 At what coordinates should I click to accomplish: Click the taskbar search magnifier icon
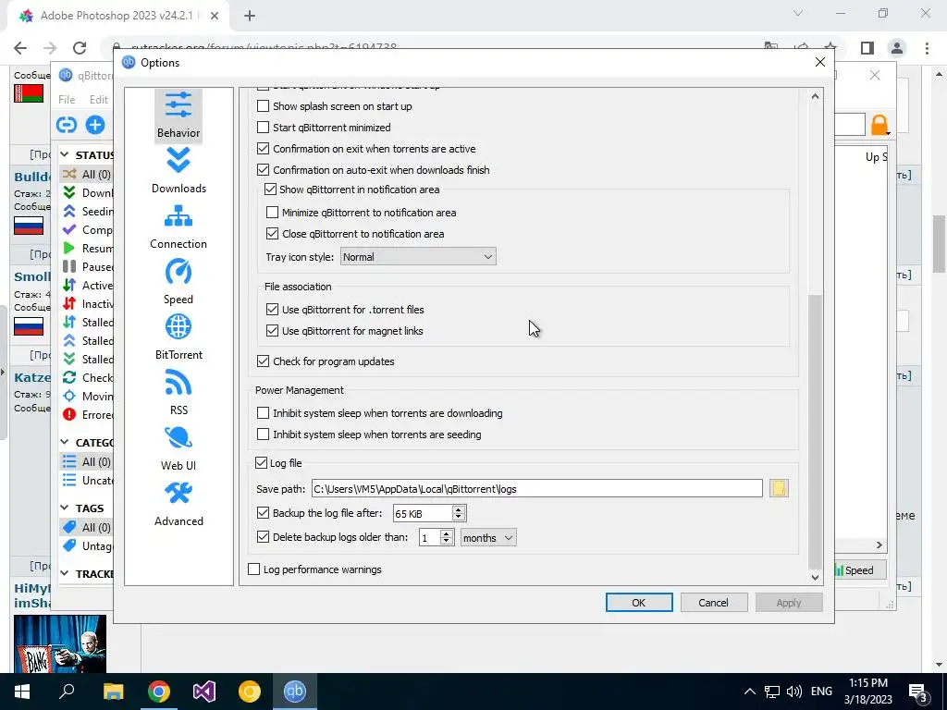(x=67, y=692)
